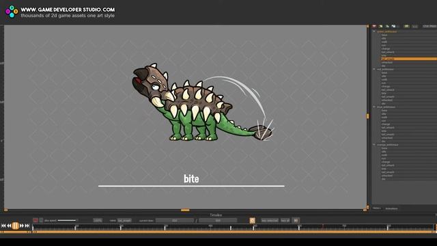
Task: Step forward to the next key frame
Action: 21,225
